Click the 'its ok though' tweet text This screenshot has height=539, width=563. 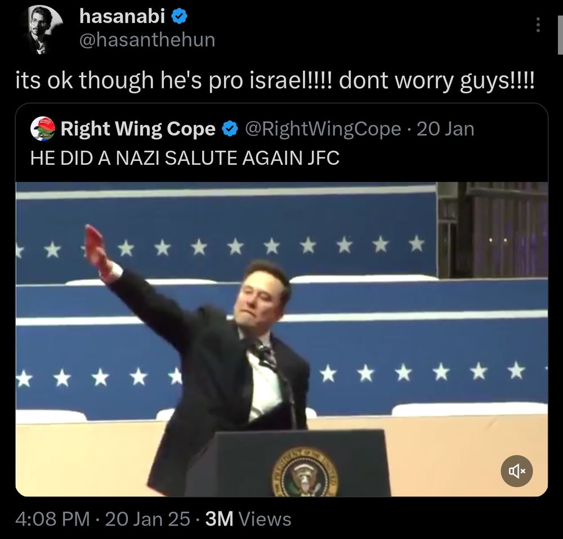[275, 80]
